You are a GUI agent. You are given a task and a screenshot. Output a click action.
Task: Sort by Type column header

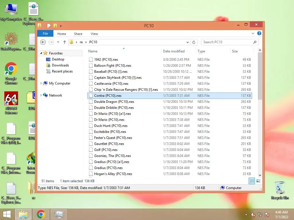point(213,51)
